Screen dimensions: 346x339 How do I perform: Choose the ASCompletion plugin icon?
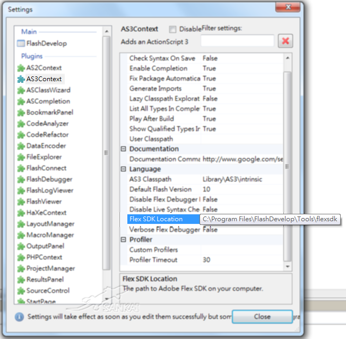pyautogui.click(x=21, y=101)
